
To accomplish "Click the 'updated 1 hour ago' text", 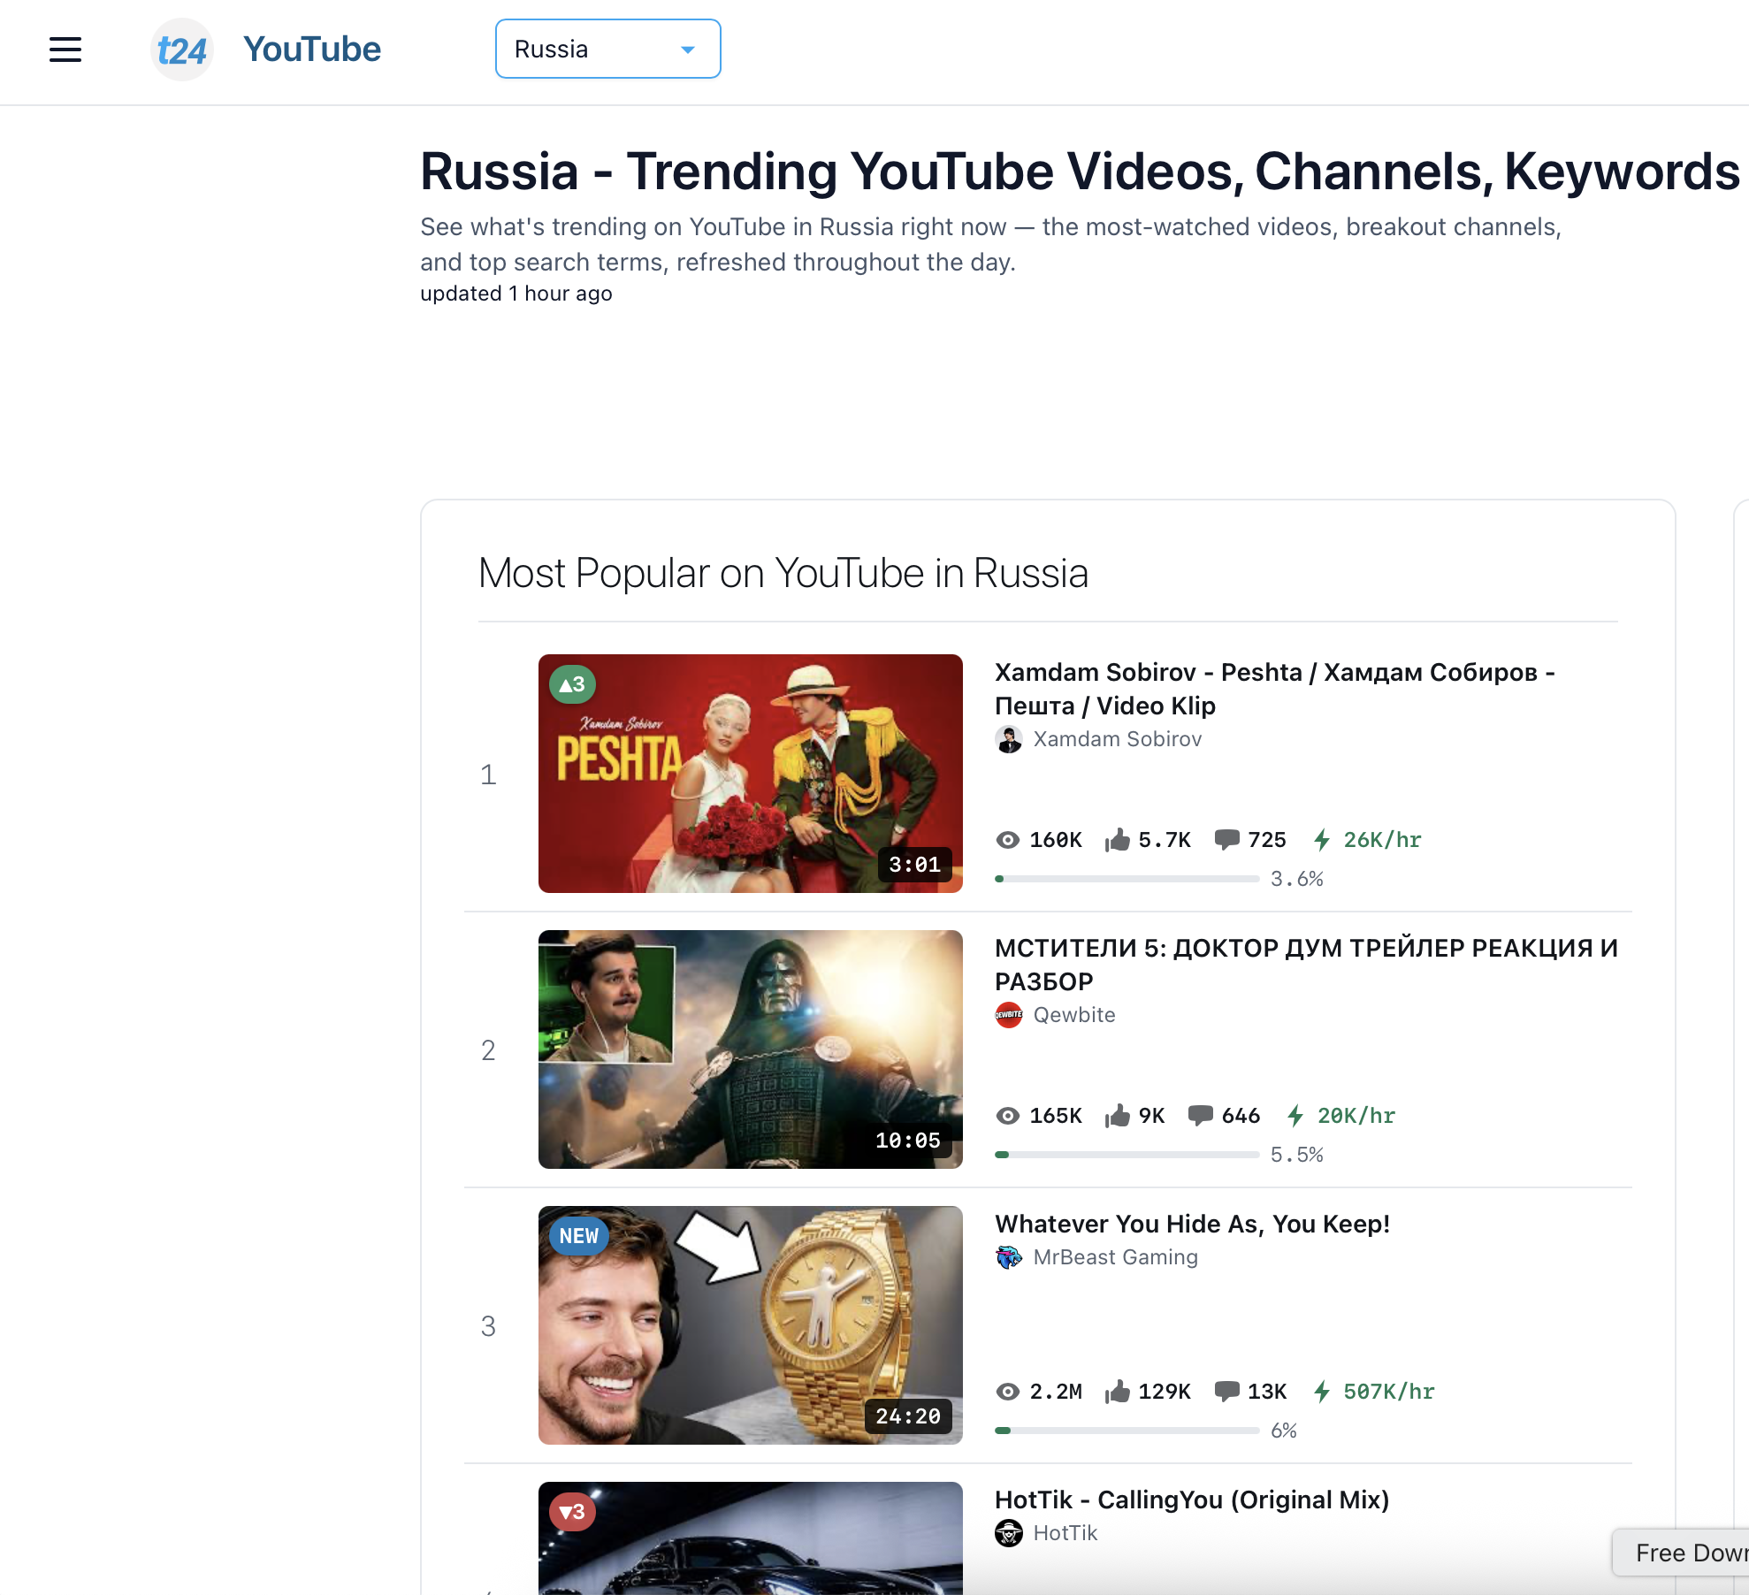I will (516, 294).
